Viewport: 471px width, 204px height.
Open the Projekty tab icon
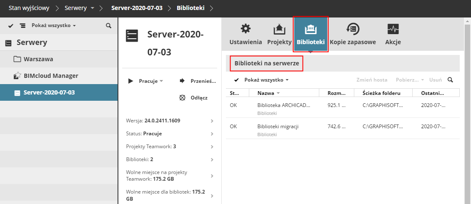[x=279, y=35]
